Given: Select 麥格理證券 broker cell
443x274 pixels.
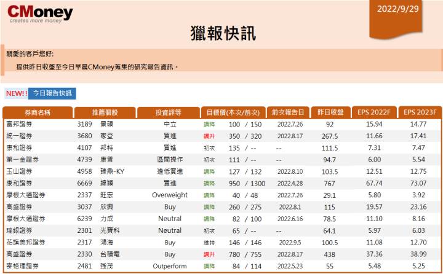Looking at the screenshot, I should tap(23, 266).
